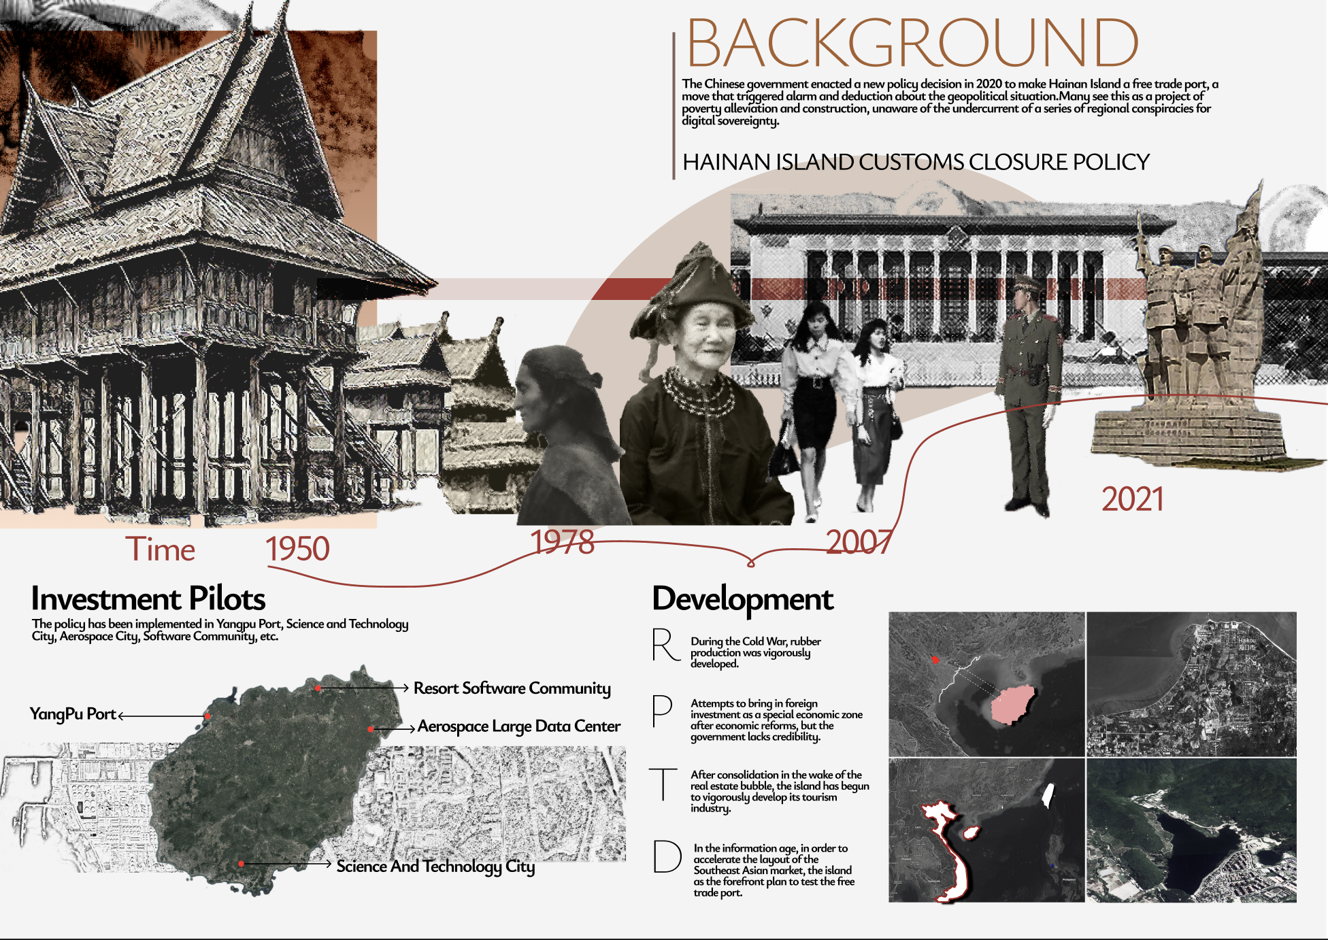The image size is (1328, 940).
Task: Open the Haikou city aerial thumbnail
Action: pyautogui.click(x=1191, y=684)
